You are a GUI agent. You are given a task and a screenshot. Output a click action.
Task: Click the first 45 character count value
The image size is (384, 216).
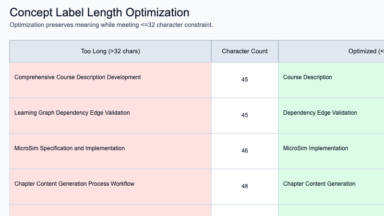[x=245, y=80]
